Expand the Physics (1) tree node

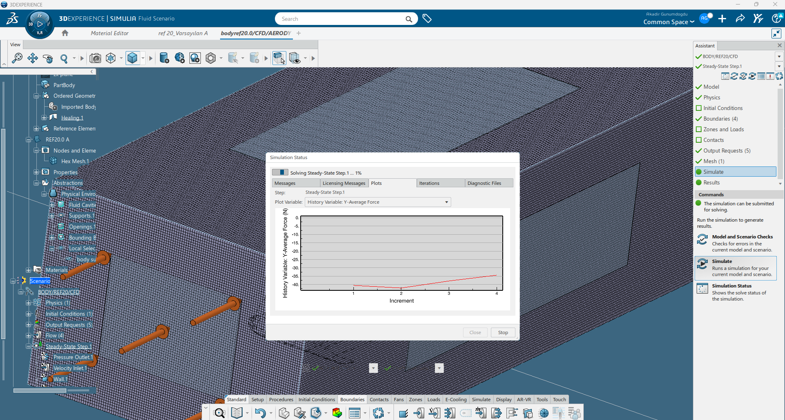tap(28, 303)
